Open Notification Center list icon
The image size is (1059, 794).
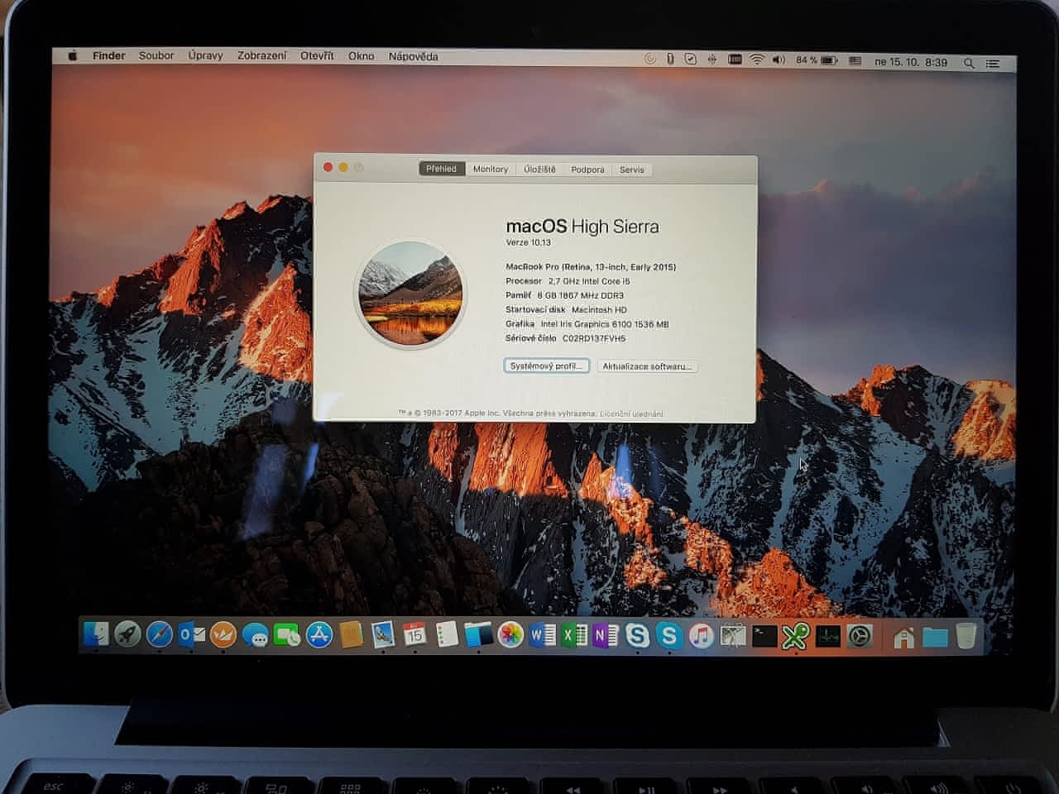coord(993,63)
